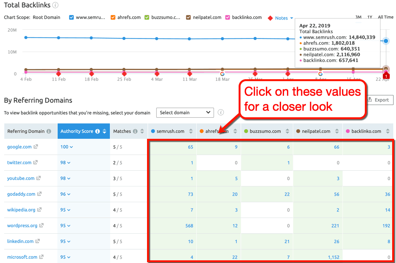Click the info icon beside the Referring Domain header
This screenshot has height=263, width=396.
tap(48, 131)
